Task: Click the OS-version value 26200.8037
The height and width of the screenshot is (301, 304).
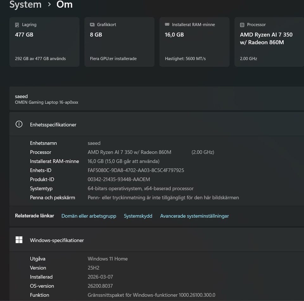Action: (100, 286)
